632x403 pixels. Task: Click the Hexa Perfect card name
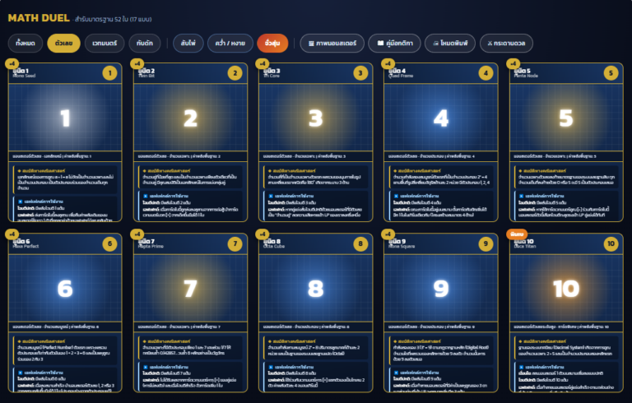coord(26,246)
